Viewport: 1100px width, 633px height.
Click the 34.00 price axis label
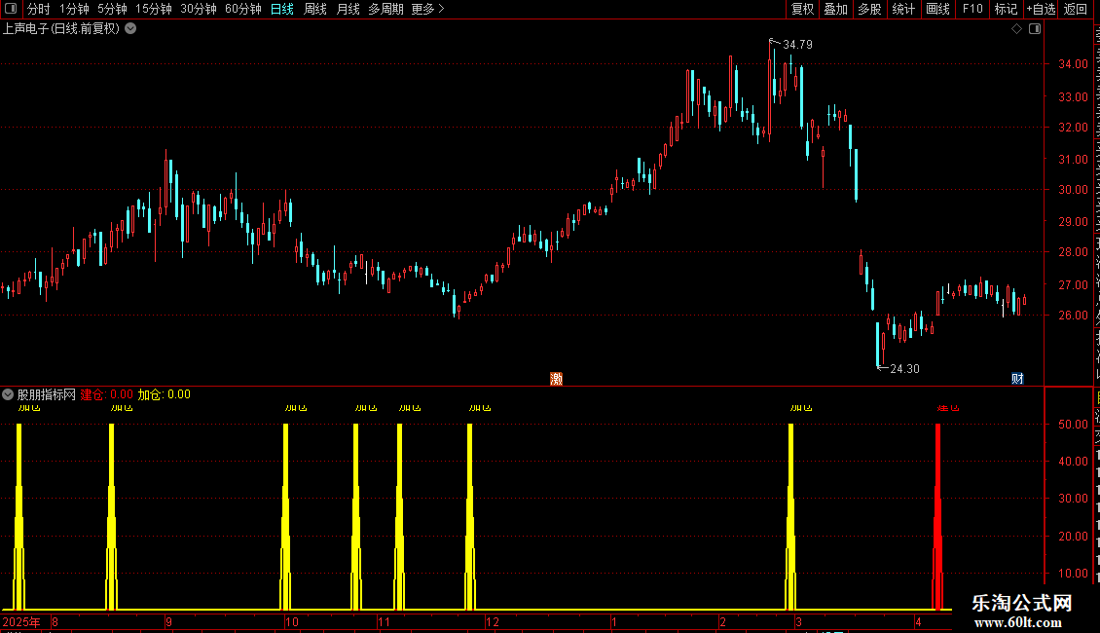pyautogui.click(x=1073, y=64)
